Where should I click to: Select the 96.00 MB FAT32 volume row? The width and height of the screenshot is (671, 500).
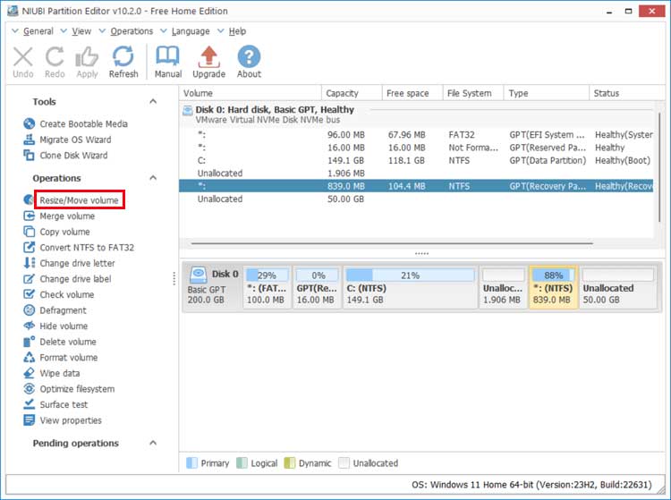tap(416, 135)
